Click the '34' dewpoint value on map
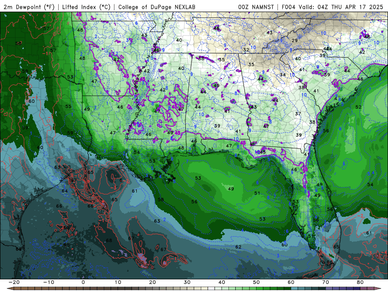 (283, 75)
